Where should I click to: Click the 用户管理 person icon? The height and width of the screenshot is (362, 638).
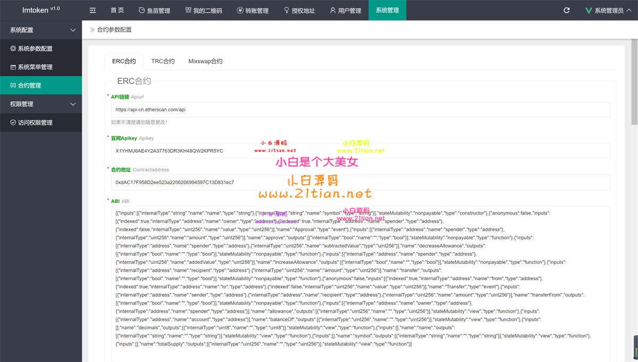click(333, 10)
